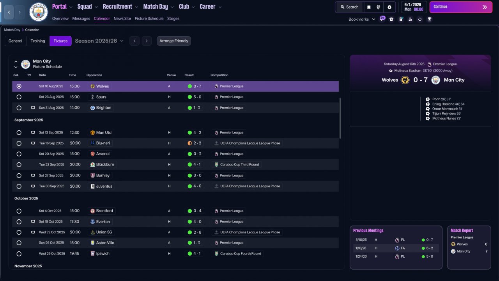Click the Arrange Friendly button
The width and height of the screenshot is (499, 281).
(174, 41)
